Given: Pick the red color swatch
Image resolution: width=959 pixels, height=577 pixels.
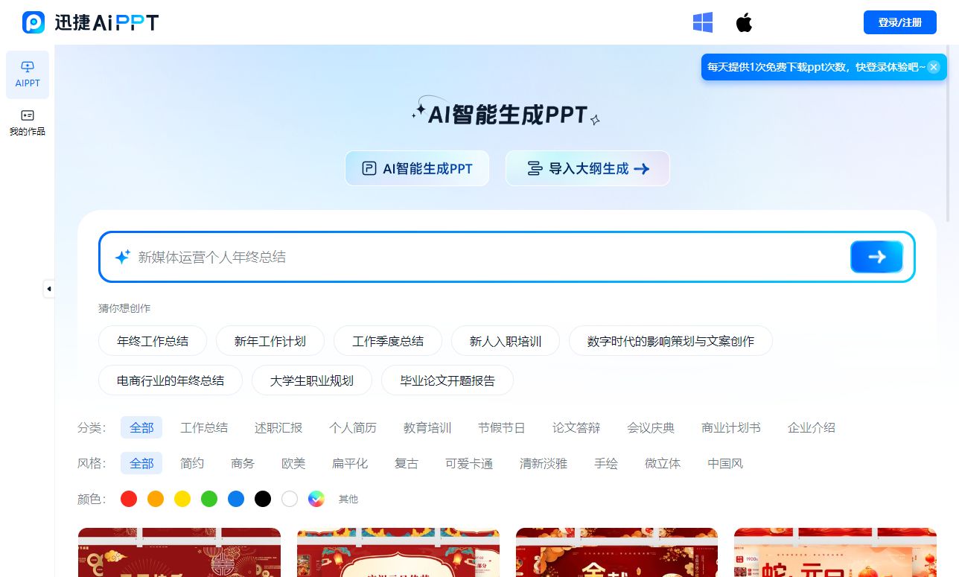Looking at the screenshot, I should tap(129, 499).
